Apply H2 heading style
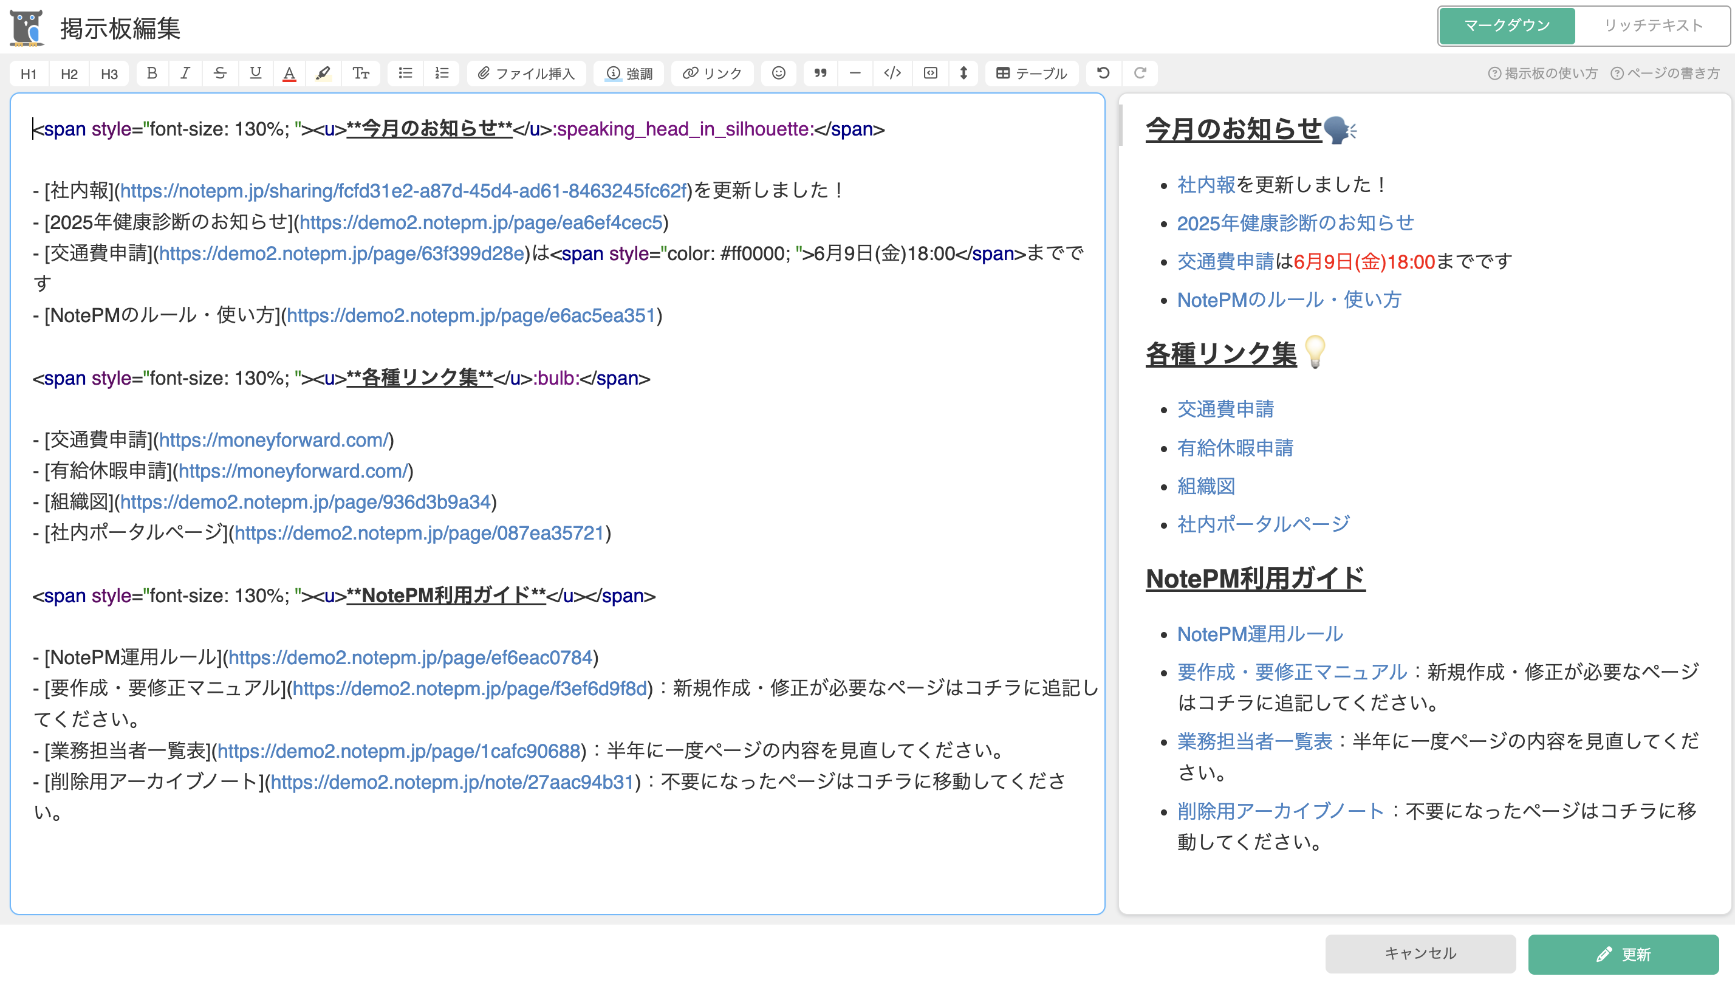The width and height of the screenshot is (1735, 982). [x=68, y=74]
